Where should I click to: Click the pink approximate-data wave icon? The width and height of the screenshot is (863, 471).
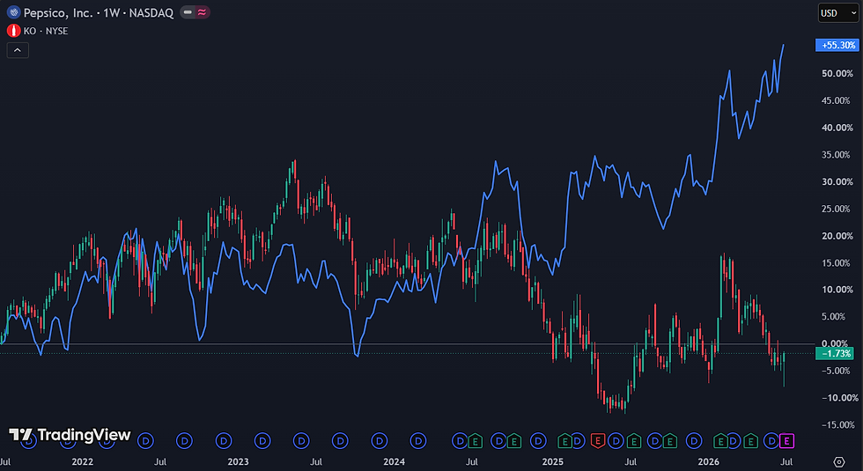[202, 12]
